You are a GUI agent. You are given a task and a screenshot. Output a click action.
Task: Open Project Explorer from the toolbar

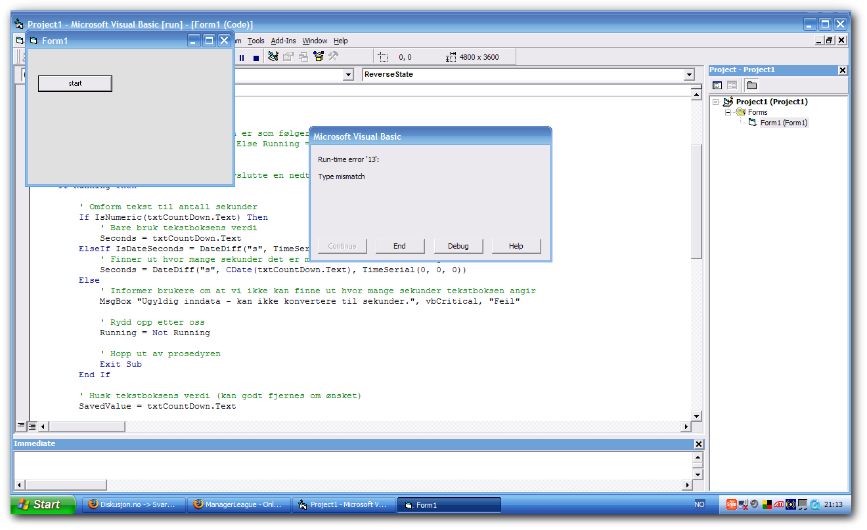point(273,57)
